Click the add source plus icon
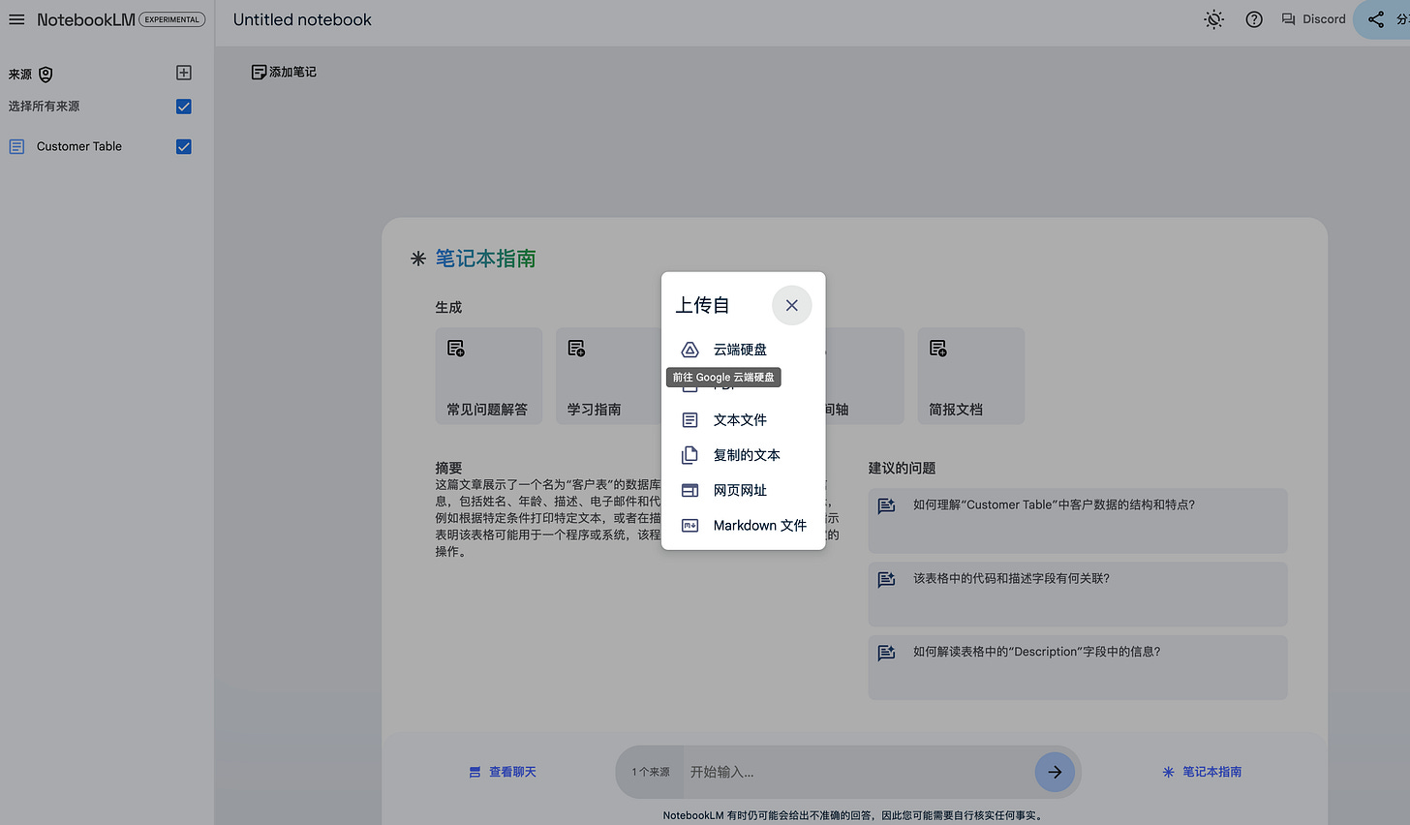Image resolution: width=1410 pixels, height=825 pixels. (x=184, y=73)
